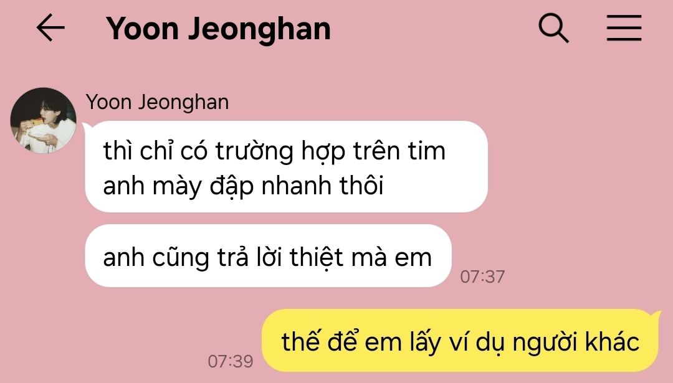Open the hamburger menu icon
673x383 pixels.
[624, 28]
